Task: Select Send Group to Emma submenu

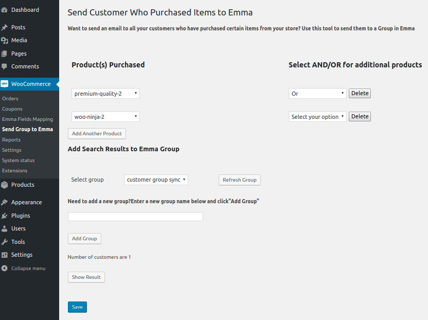Action: 28,130
